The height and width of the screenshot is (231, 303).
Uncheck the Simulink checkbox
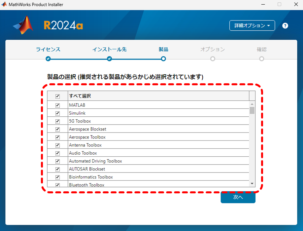[57, 113]
